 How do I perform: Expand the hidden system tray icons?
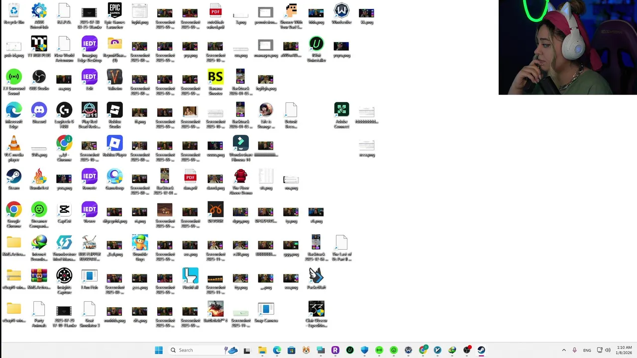click(564, 350)
